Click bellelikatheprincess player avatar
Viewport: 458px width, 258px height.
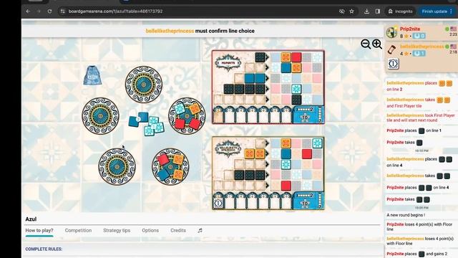click(x=391, y=49)
